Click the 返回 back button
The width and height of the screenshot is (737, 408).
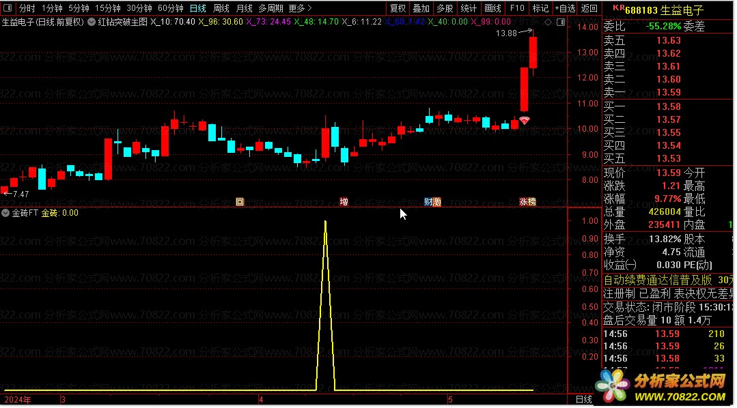(x=589, y=8)
